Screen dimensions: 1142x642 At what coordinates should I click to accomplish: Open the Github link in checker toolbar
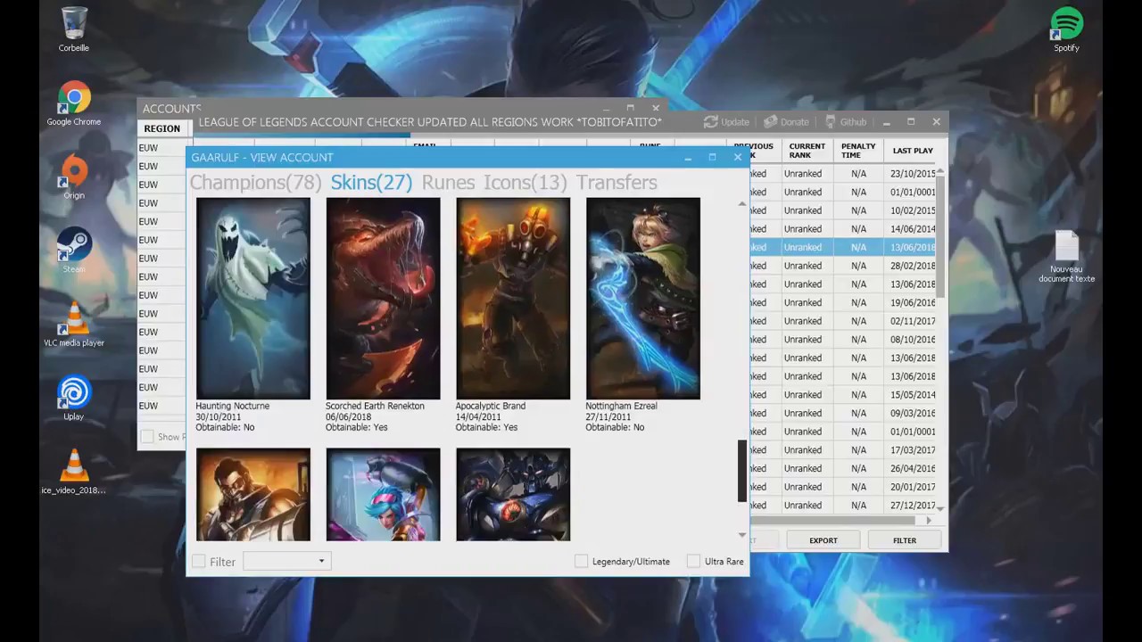[845, 122]
